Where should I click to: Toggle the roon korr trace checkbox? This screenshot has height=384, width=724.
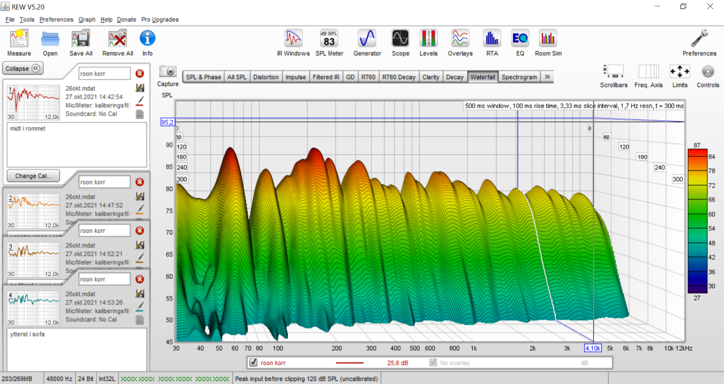tap(253, 363)
